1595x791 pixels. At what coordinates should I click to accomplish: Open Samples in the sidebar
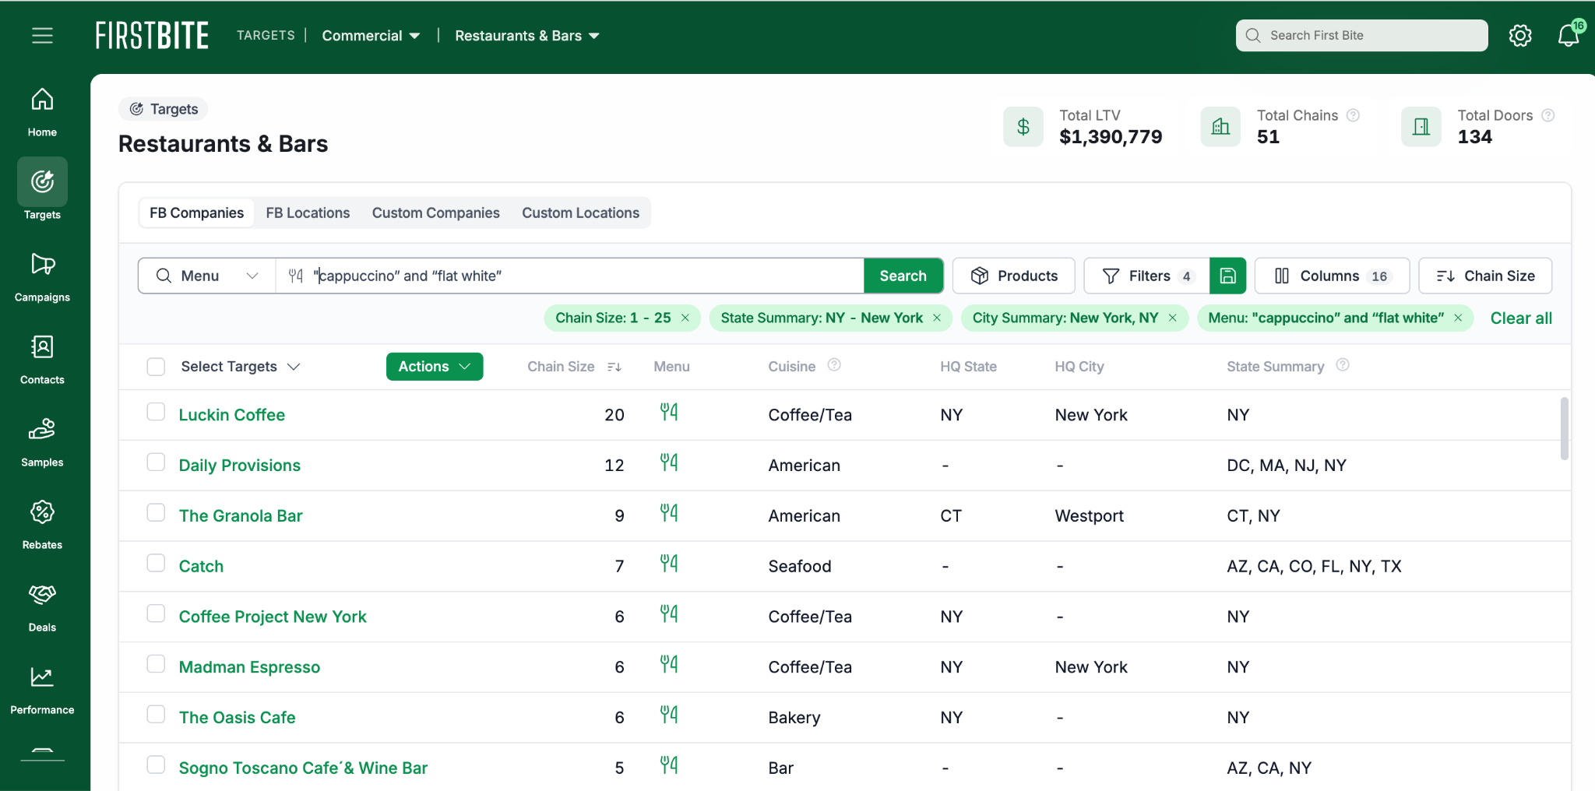[x=42, y=443]
